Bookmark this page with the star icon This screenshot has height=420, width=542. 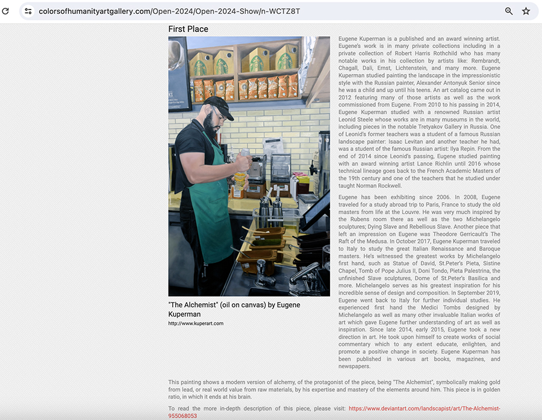click(526, 11)
